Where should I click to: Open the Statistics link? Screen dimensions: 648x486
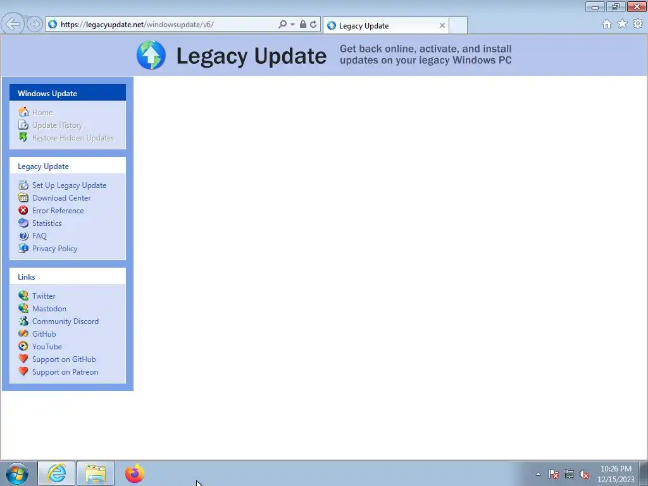pos(47,223)
